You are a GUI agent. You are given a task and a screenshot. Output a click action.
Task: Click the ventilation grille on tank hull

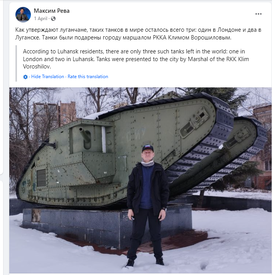[x=41, y=178]
